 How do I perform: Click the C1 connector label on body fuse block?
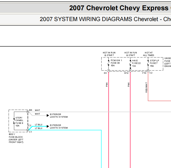pos(30,132)
